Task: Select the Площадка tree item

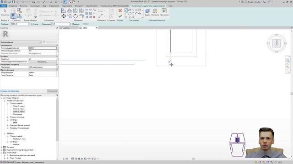Action: click(17, 114)
